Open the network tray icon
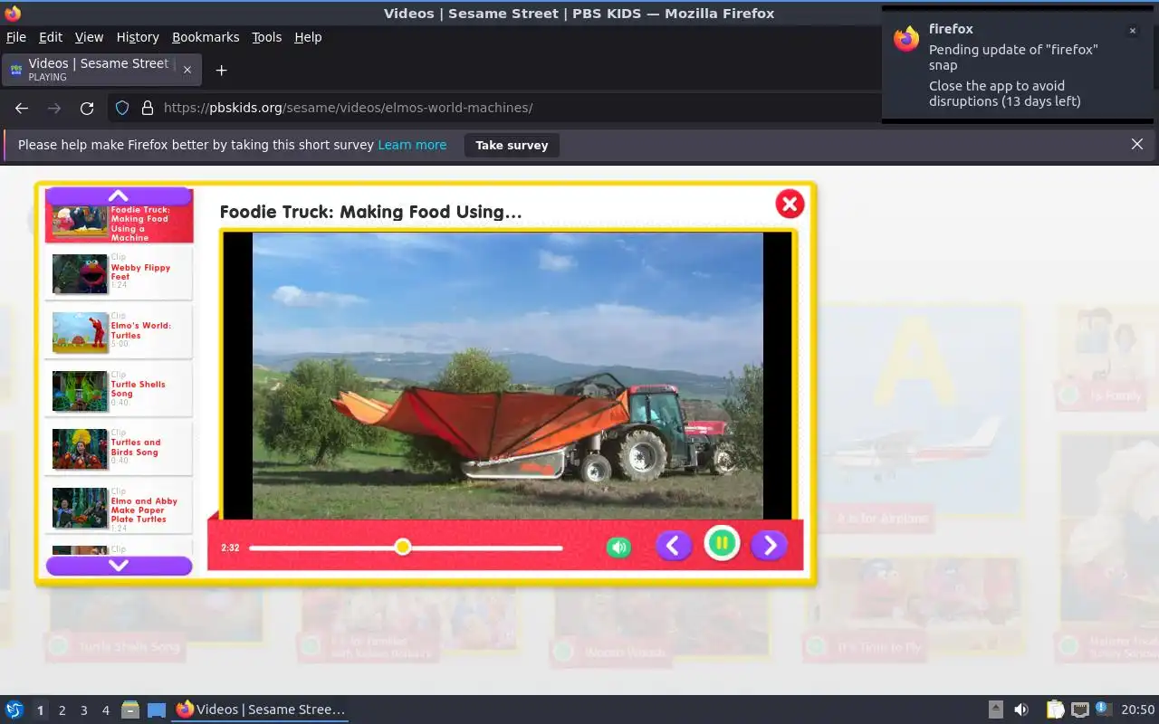 click(x=1079, y=710)
